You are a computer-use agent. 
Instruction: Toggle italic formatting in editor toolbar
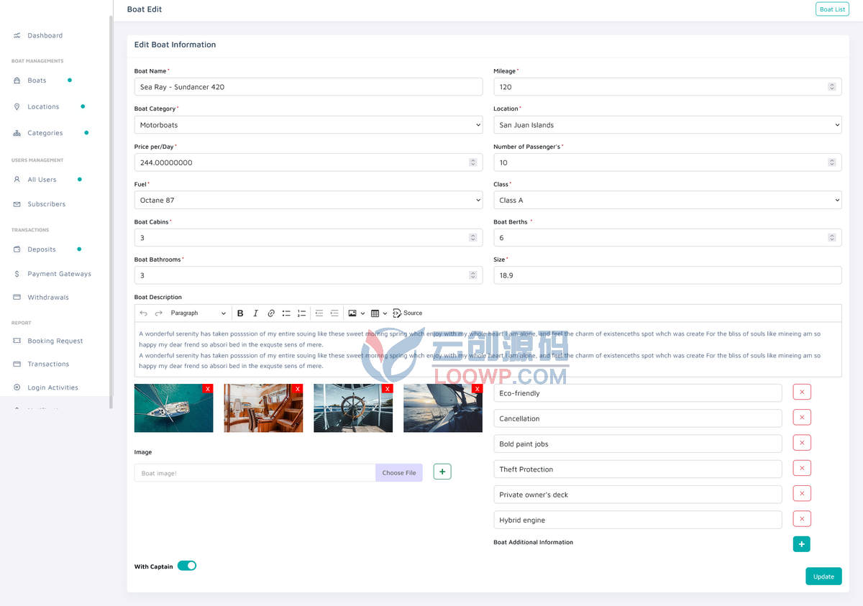pos(255,313)
